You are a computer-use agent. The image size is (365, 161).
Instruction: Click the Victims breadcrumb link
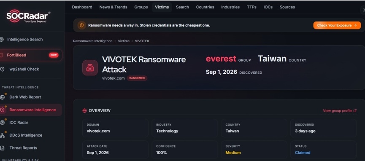pos(124,41)
